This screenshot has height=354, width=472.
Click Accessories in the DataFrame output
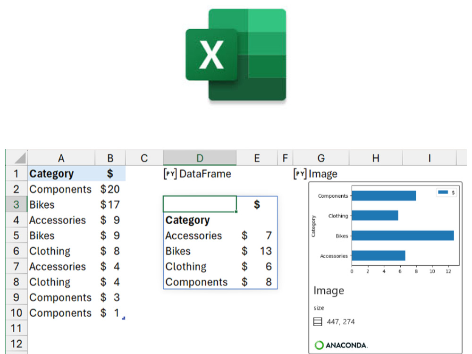coord(200,236)
